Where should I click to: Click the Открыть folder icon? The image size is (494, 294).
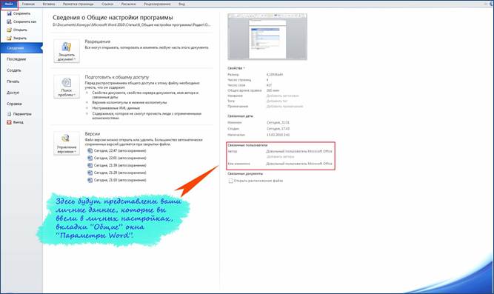click(9, 30)
